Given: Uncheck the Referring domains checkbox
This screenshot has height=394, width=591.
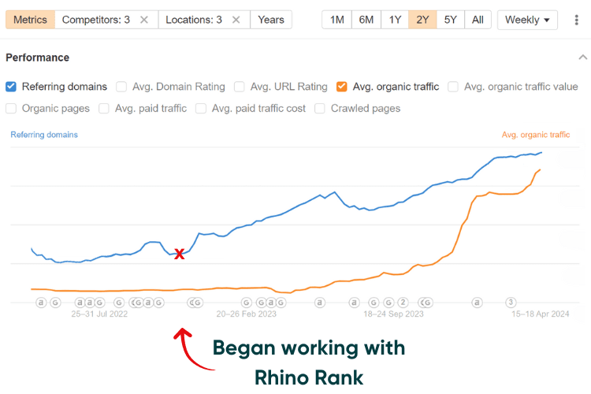Looking at the screenshot, I should click(12, 87).
